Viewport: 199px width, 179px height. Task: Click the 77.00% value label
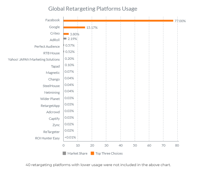click(x=180, y=21)
